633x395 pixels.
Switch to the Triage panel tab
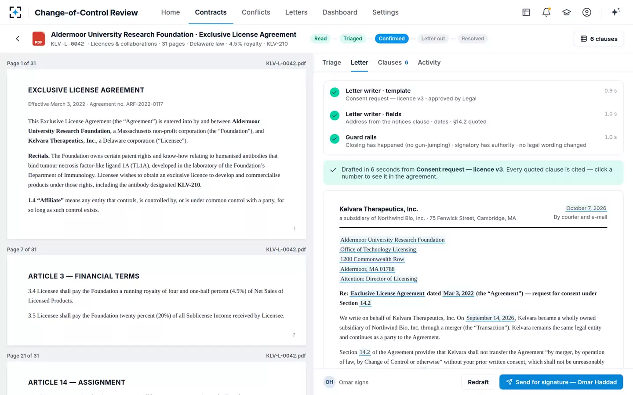click(x=332, y=63)
